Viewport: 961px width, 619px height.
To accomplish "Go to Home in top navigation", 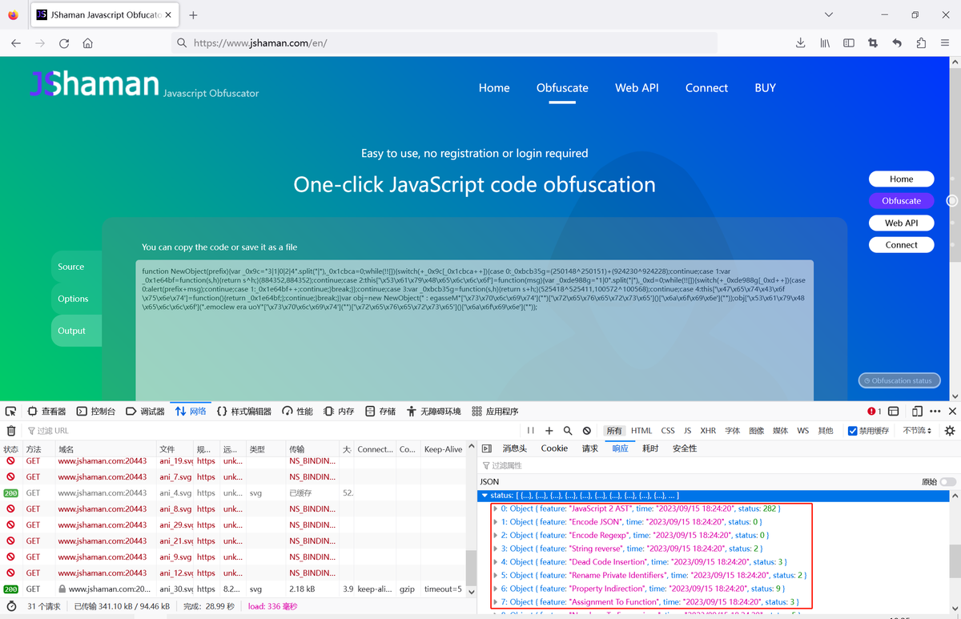I will (494, 88).
